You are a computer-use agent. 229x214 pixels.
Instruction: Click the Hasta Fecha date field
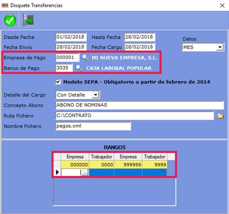click(x=140, y=37)
